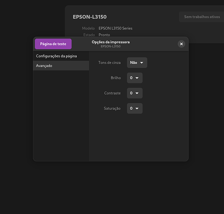
Task: Close the Opções da impressora dialog
Action: (181, 44)
